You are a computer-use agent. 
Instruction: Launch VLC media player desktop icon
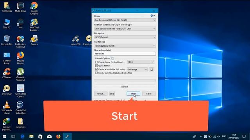[7, 108]
